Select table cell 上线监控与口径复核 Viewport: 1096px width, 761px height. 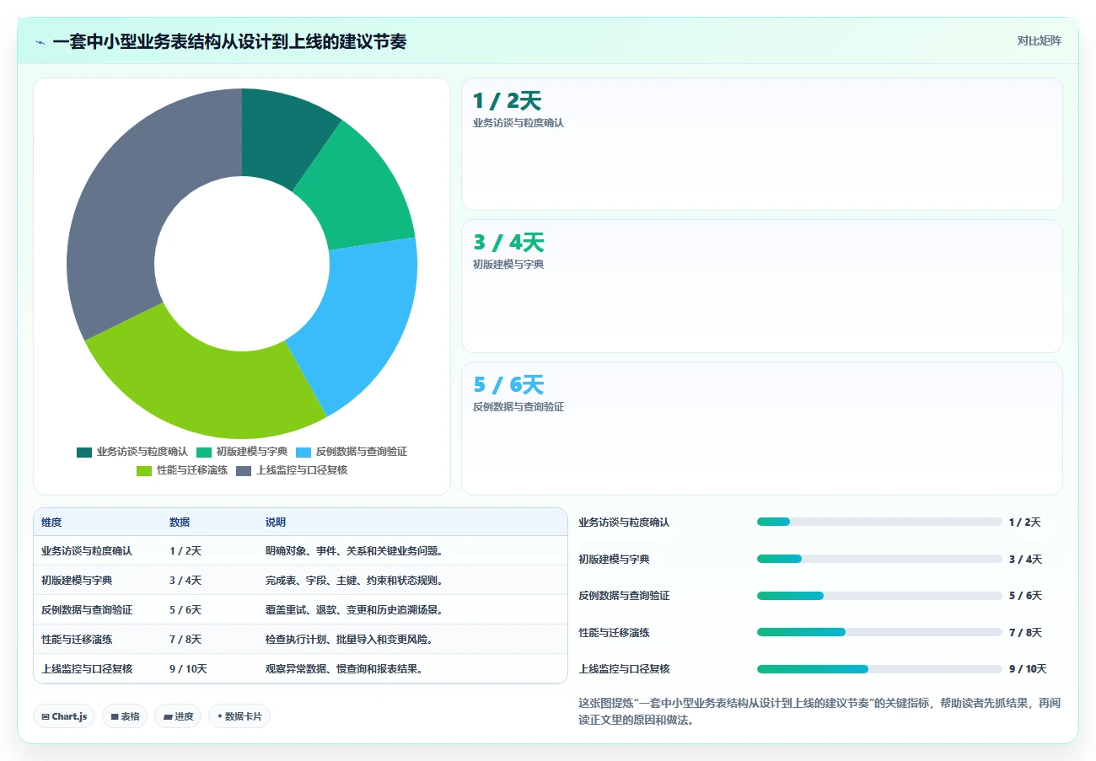[87, 669]
